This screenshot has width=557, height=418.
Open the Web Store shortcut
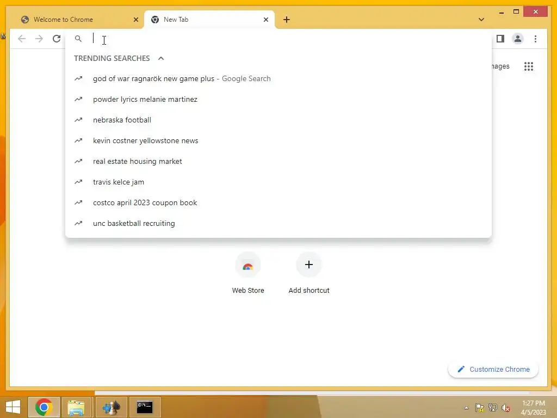248,273
